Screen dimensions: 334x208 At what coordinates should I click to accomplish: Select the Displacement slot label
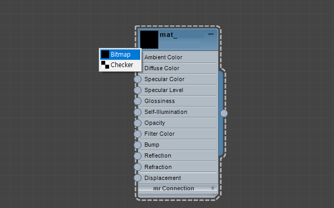(163, 178)
